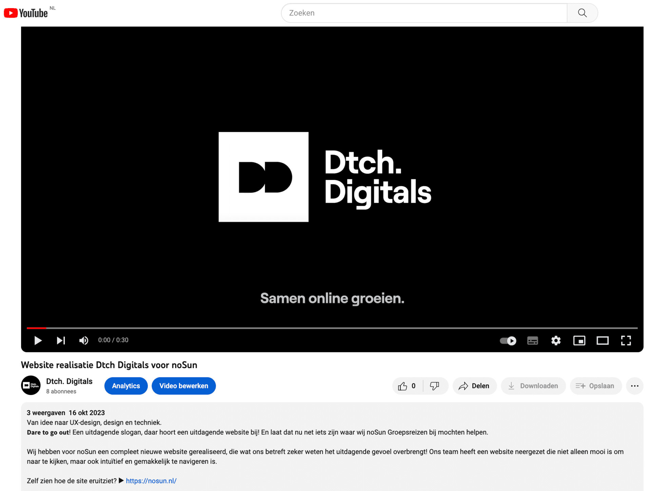
Task: Play the video with the play button
Action: click(x=38, y=340)
